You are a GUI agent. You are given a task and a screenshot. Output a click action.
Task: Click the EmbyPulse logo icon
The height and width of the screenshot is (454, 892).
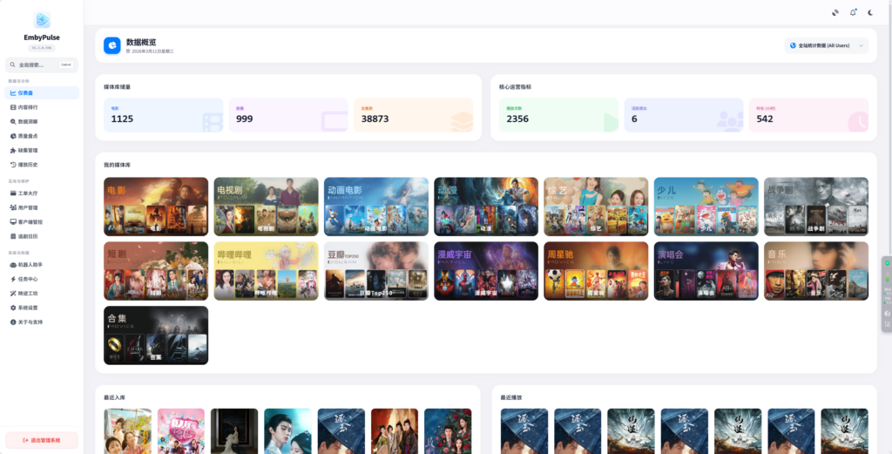(x=42, y=19)
